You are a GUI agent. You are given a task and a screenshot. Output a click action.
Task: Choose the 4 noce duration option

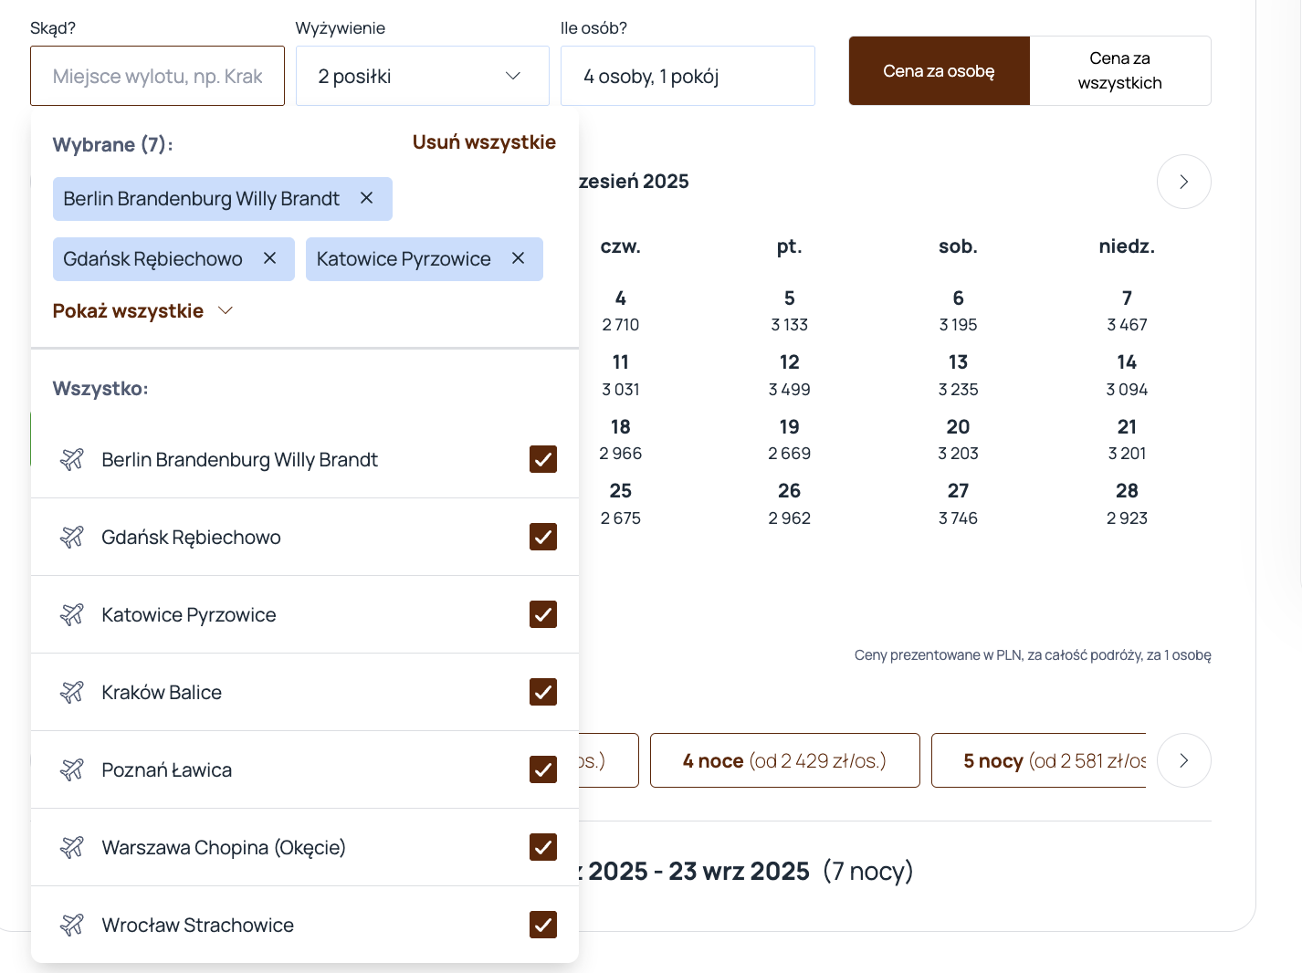point(784,760)
